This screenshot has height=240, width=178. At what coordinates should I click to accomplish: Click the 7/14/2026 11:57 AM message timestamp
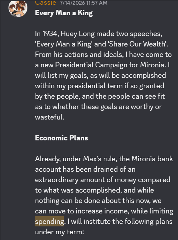tap(84, 3)
